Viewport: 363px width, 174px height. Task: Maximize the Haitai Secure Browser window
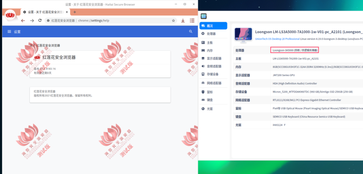pos(185,4)
